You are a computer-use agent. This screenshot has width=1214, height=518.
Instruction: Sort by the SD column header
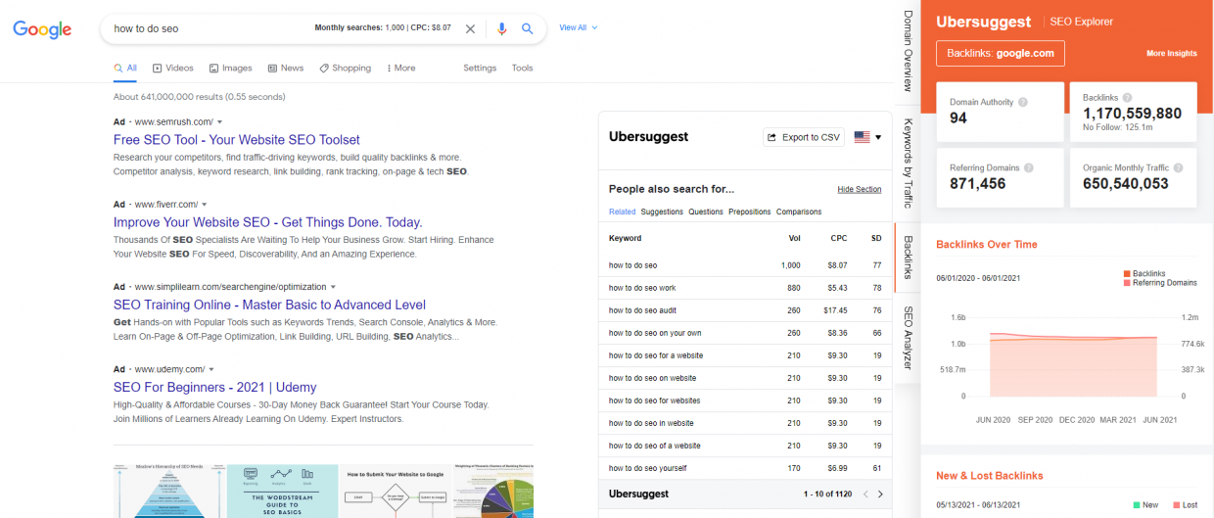[876, 238]
